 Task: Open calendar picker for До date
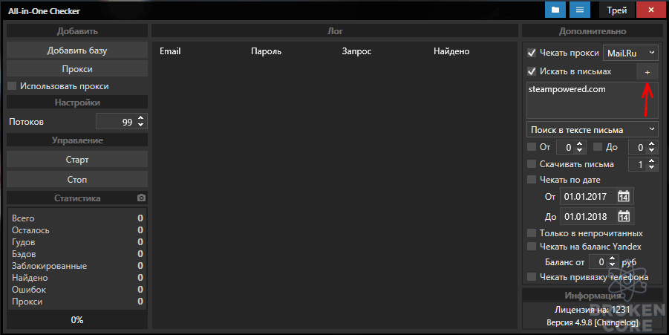pyautogui.click(x=624, y=216)
